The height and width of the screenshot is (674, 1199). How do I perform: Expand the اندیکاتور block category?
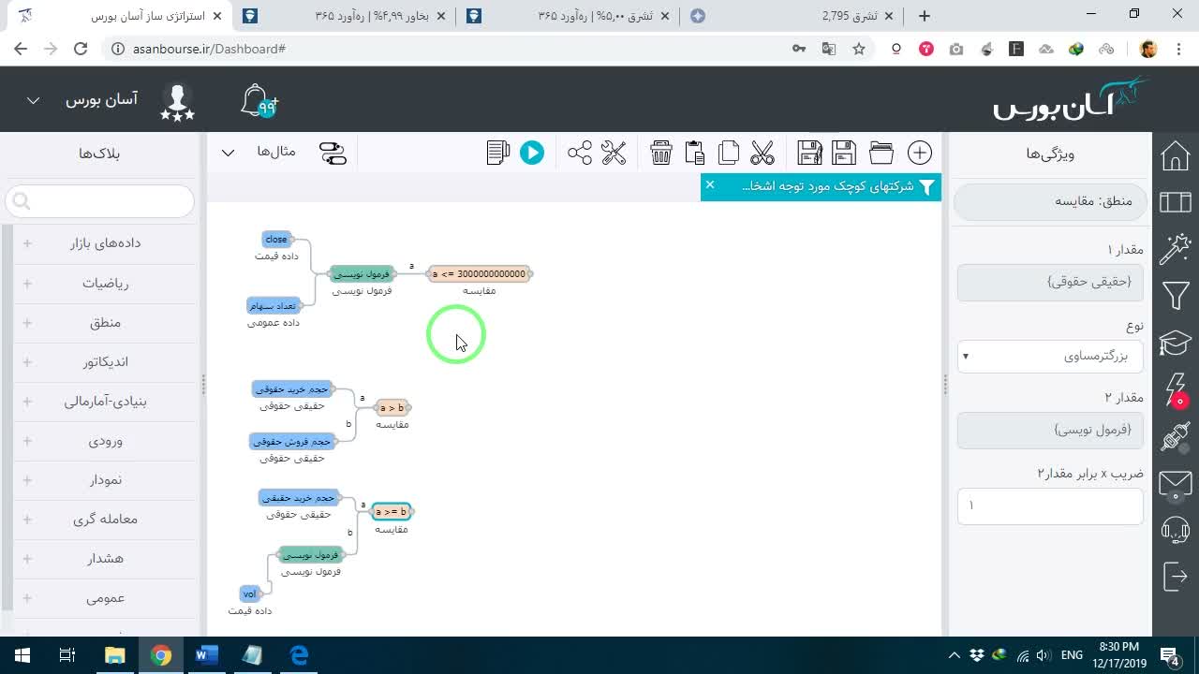click(106, 361)
